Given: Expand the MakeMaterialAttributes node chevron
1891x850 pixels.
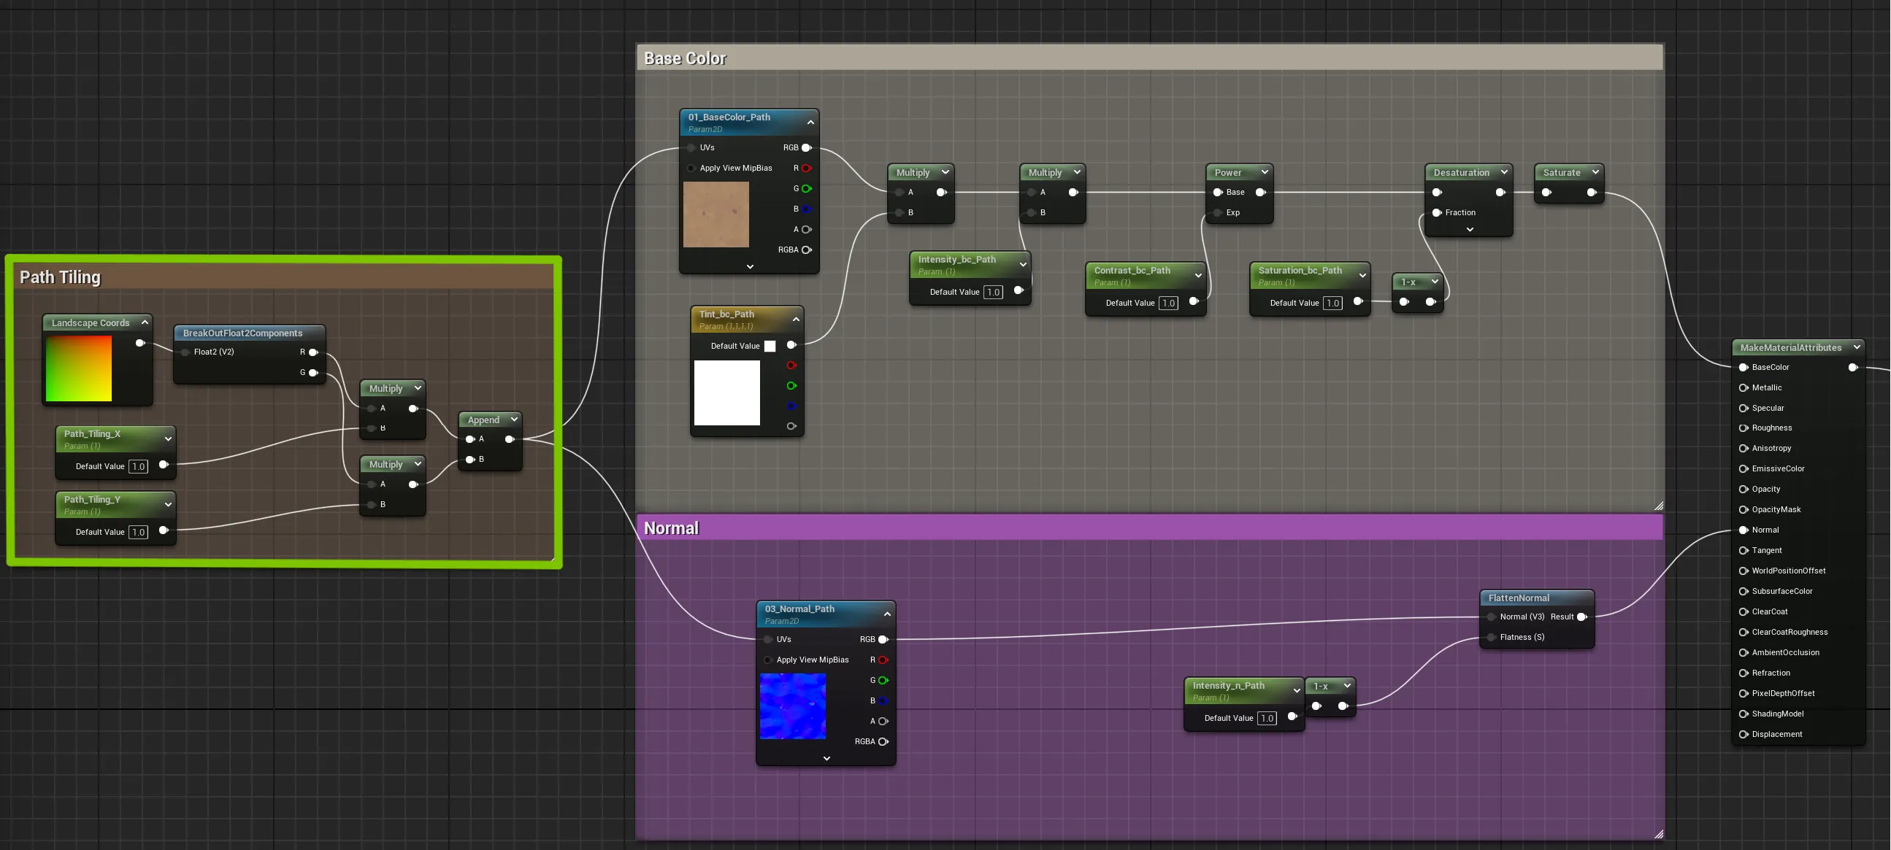Looking at the screenshot, I should [1857, 347].
